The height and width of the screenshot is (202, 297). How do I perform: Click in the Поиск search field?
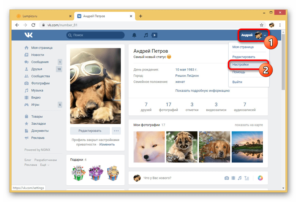[x=95, y=35]
